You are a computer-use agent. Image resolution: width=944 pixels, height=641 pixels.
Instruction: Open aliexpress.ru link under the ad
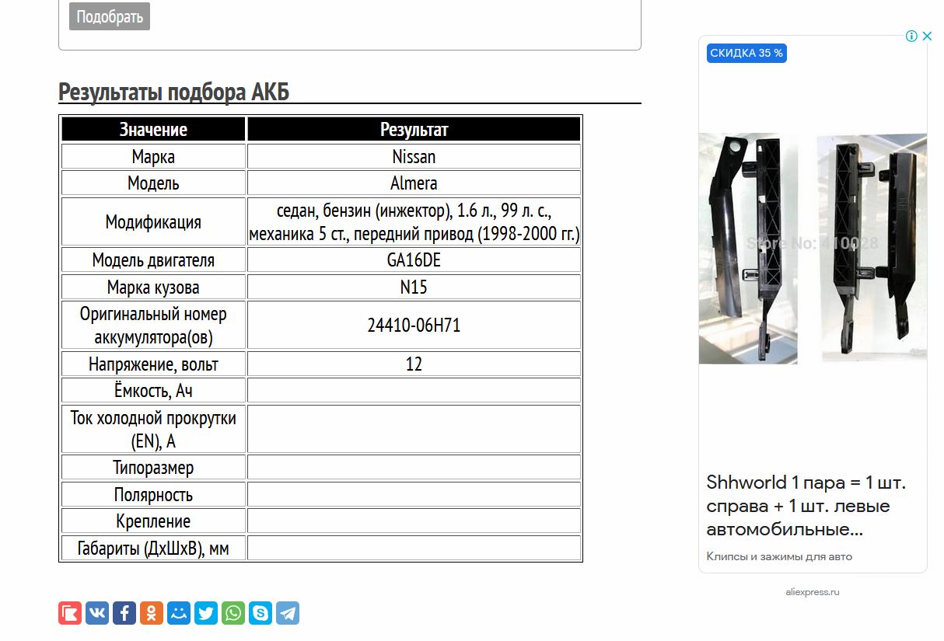click(812, 592)
